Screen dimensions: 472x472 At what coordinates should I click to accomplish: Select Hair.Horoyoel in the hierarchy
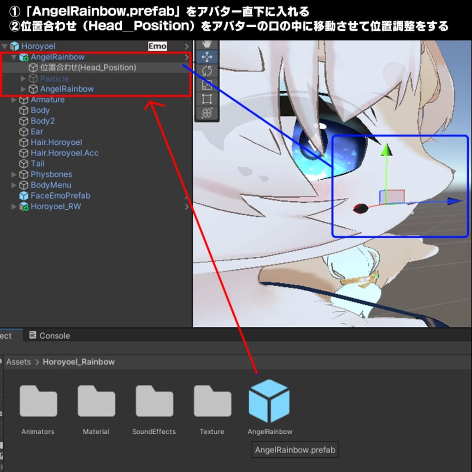(x=56, y=142)
